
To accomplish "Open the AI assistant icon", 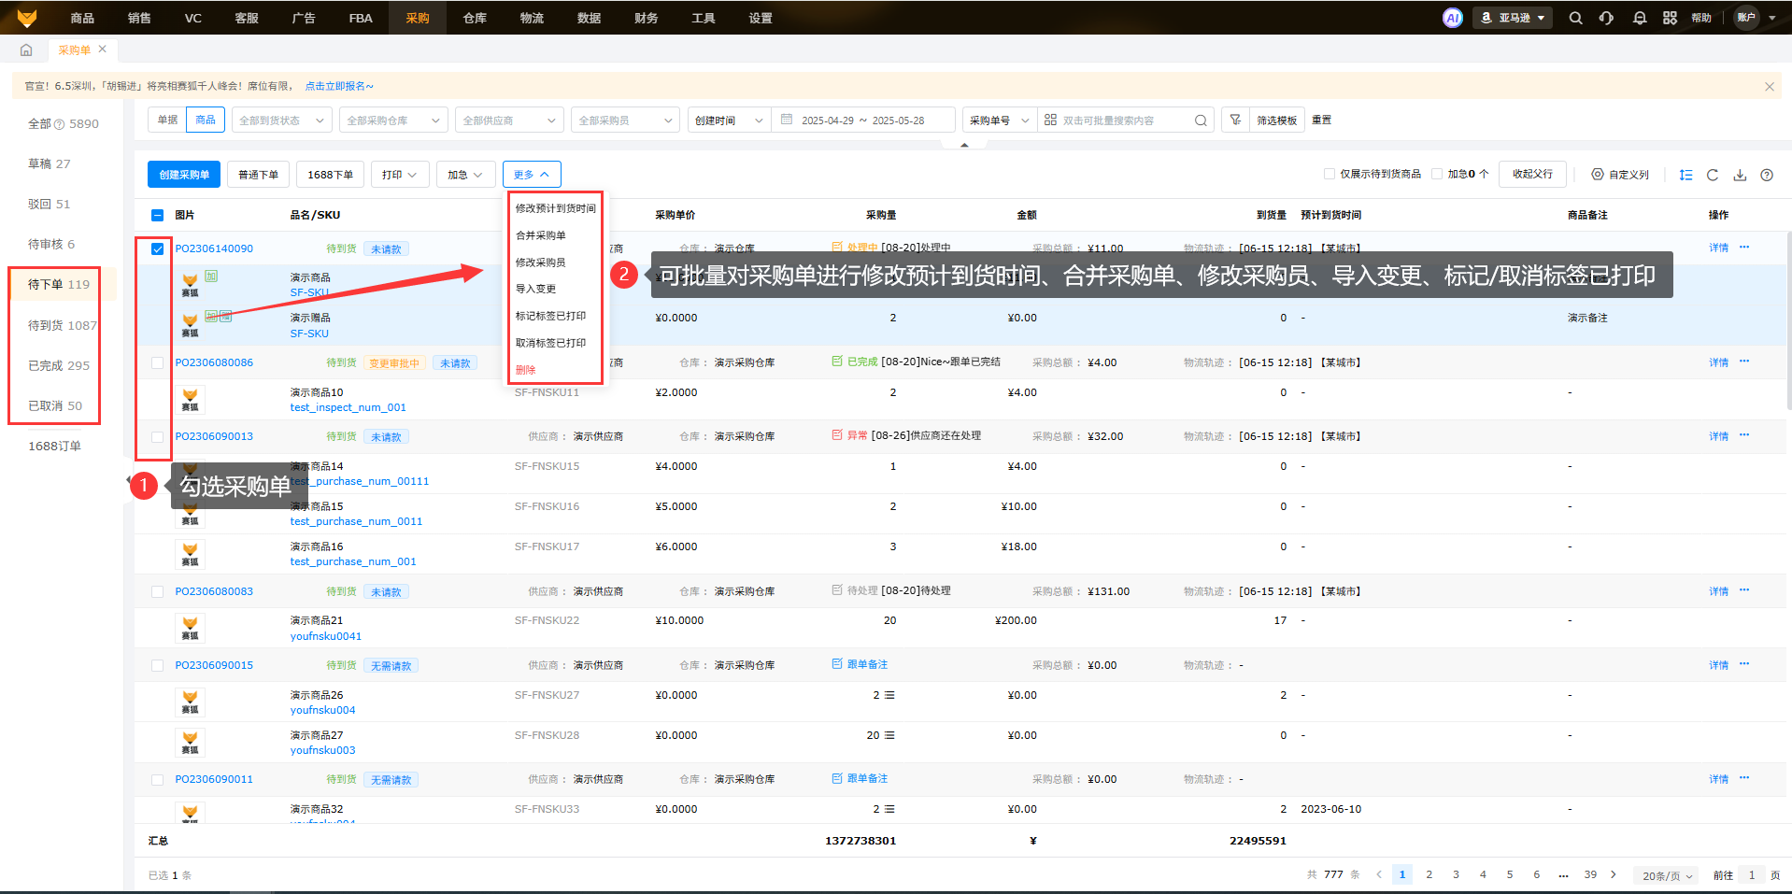I will [1452, 18].
